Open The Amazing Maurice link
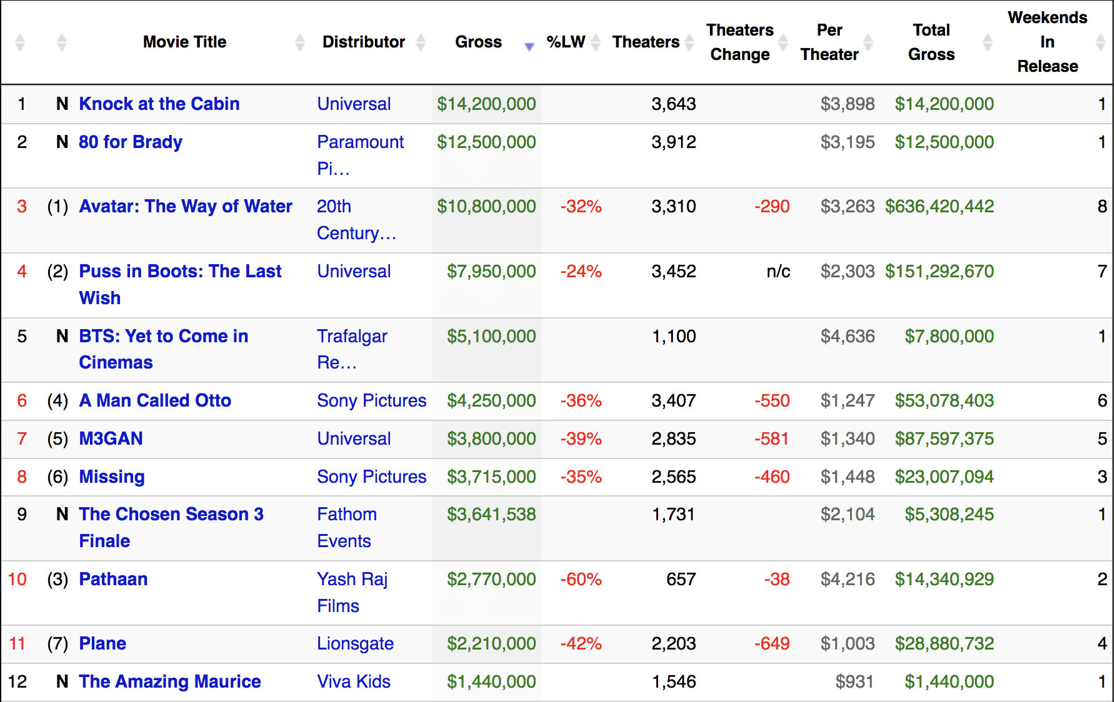1115x702 pixels. [x=170, y=681]
